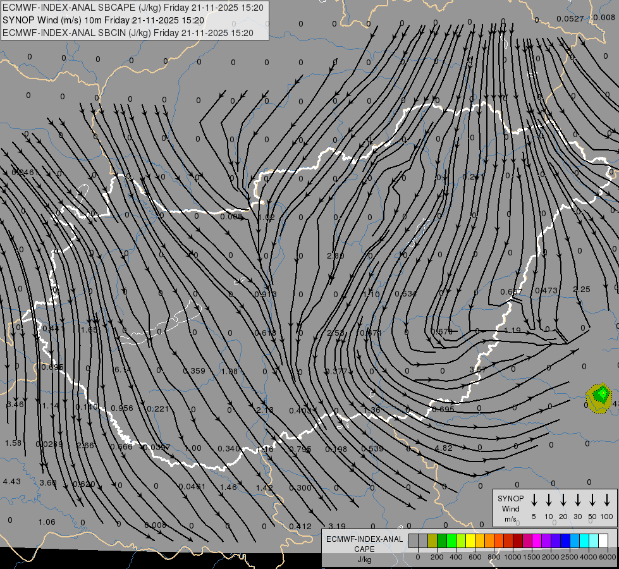Click the 'SYNOP Wind m/s' legend heading

click(x=510, y=508)
